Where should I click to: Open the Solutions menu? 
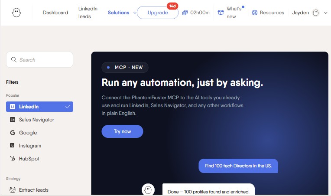click(x=118, y=13)
